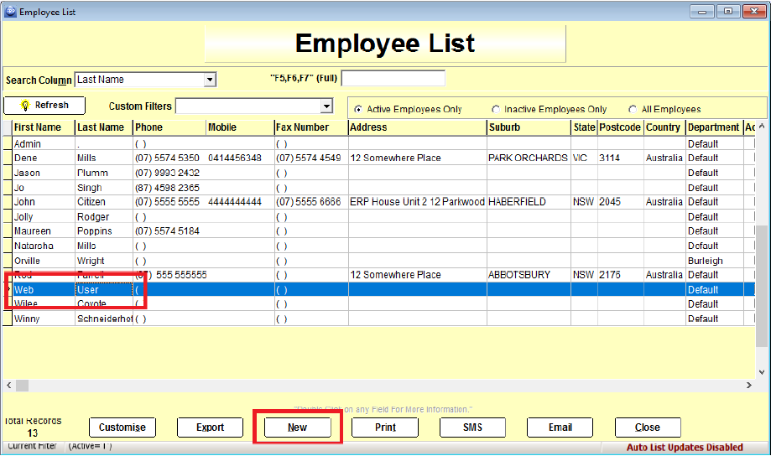Click the Department column header
The image size is (771, 456).
click(x=714, y=127)
